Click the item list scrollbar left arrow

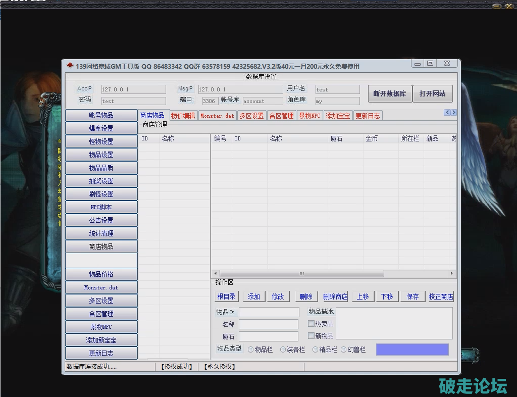coord(215,273)
